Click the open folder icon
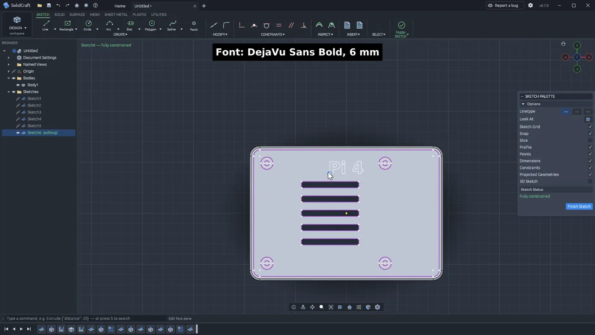 [40, 6]
